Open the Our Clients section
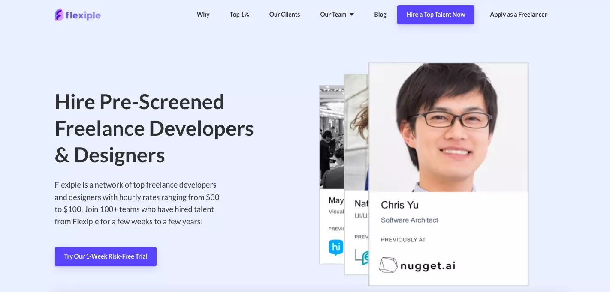610x292 pixels. coord(284,15)
